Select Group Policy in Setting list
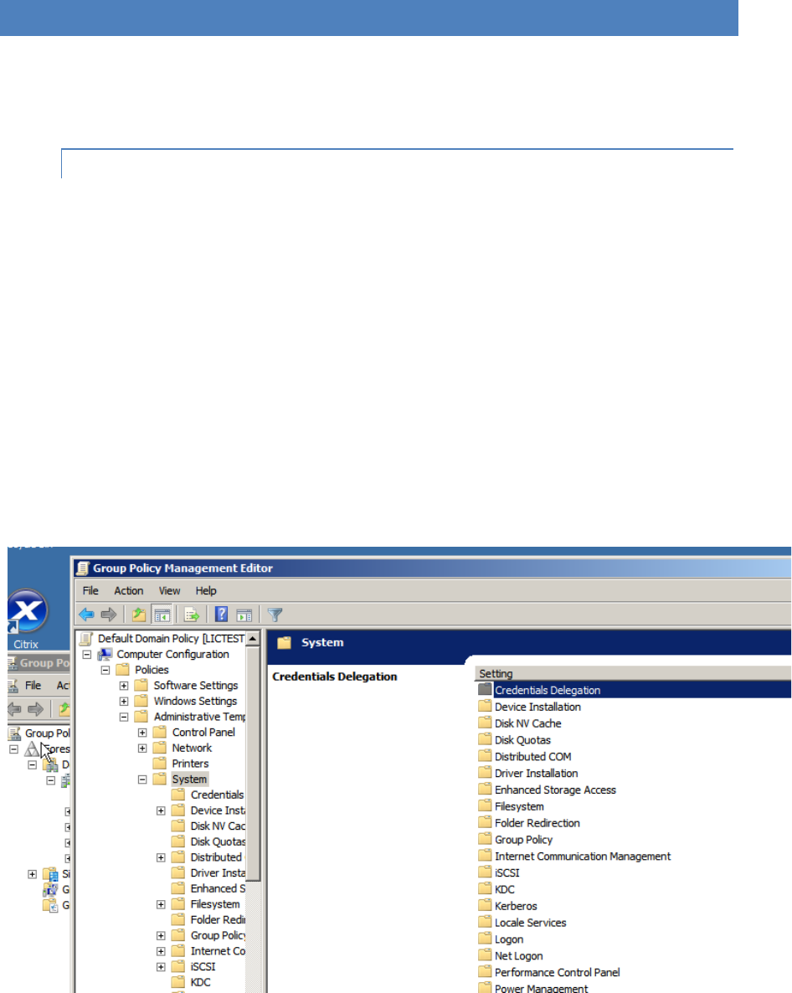The height and width of the screenshot is (993, 792). click(x=523, y=839)
